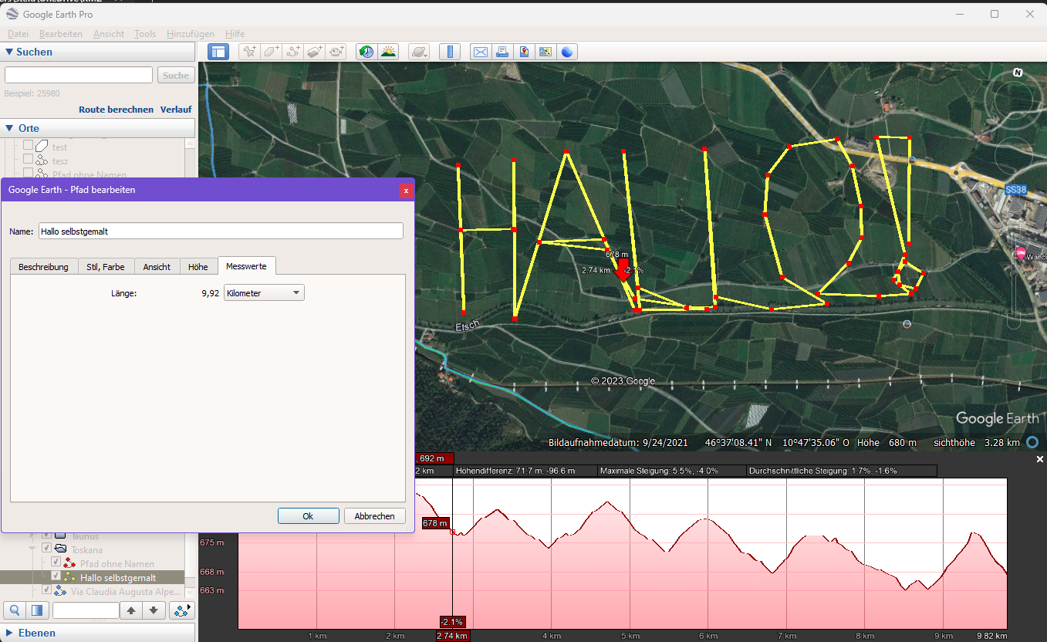
Task: Click the blue Via Claudia Augusta path icon
Action: click(x=59, y=591)
